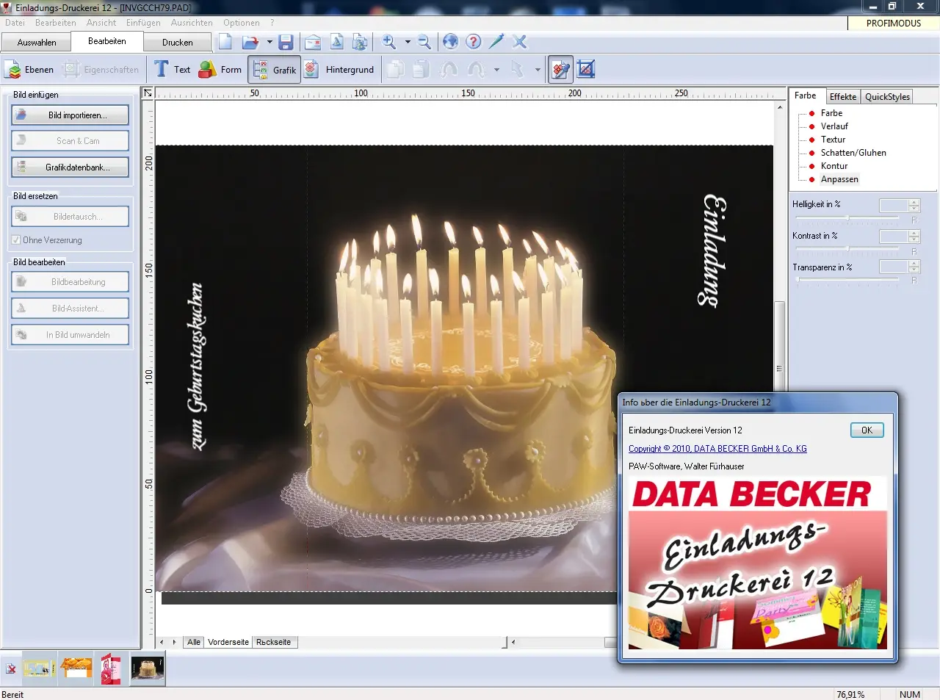Switch to the QuickStyles tab
The image size is (940, 700).
tap(887, 97)
